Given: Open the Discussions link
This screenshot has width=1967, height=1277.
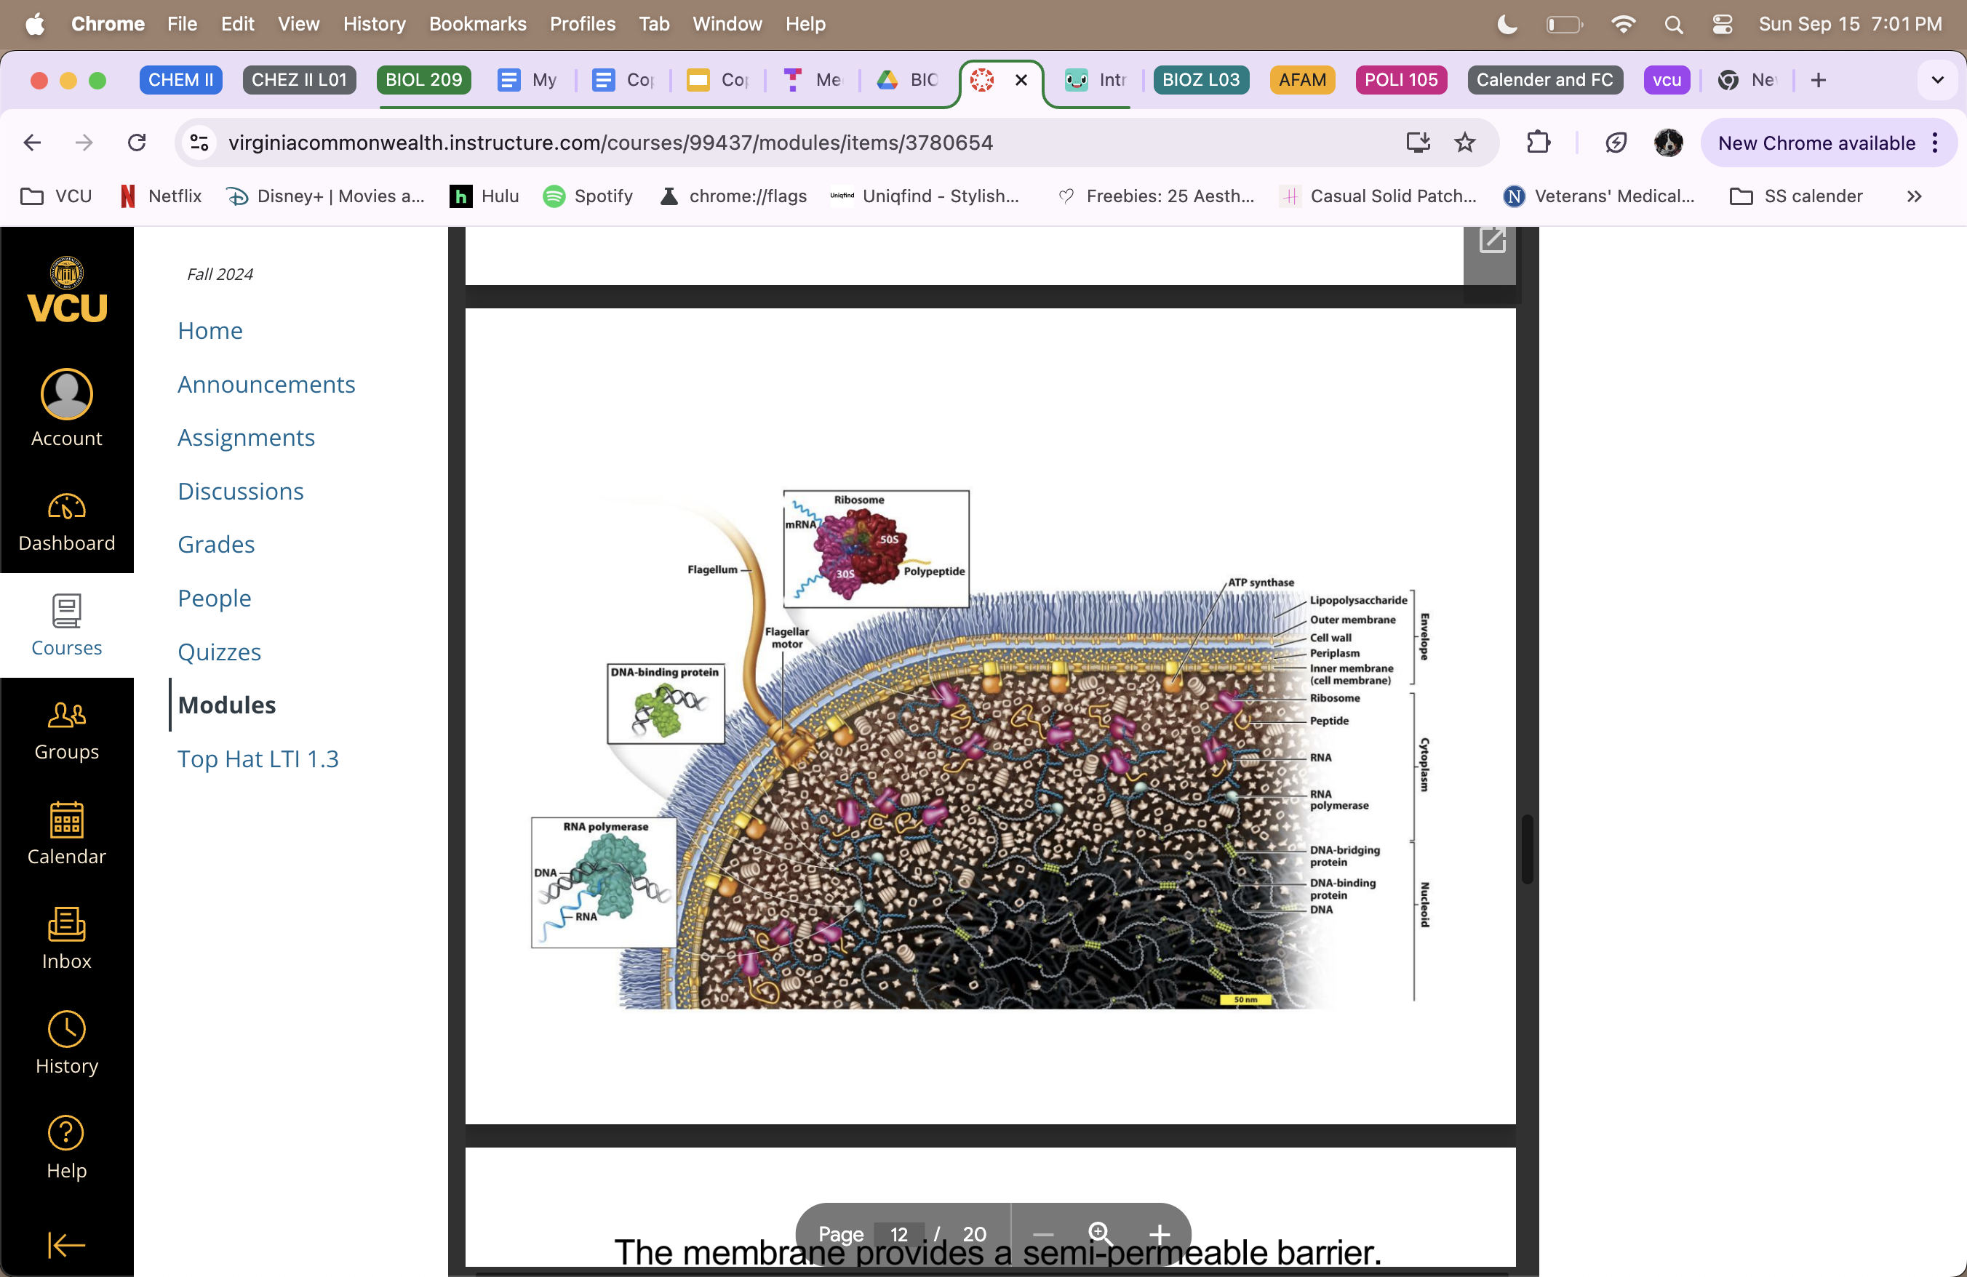Looking at the screenshot, I should click(x=241, y=492).
